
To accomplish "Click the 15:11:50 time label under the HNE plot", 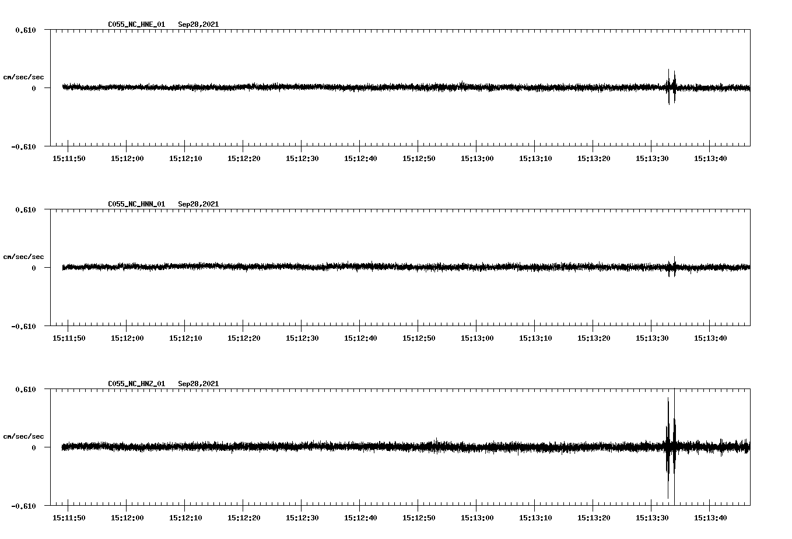I will pyautogui.click(x=69, y=159).
